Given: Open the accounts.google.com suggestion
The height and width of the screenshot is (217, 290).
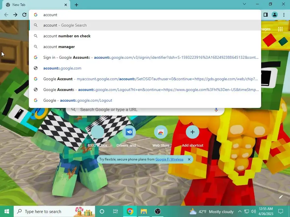Looking at the screenshot, I should click(145, 68).
